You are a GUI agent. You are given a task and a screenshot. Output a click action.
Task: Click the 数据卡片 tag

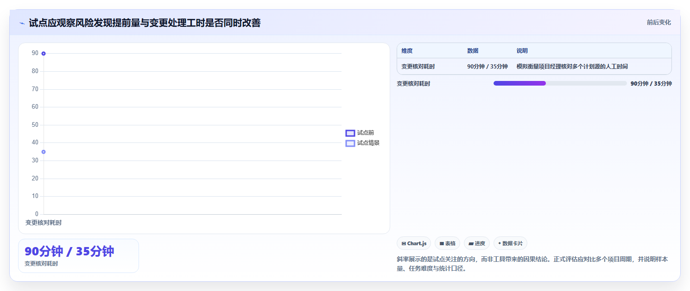(x=510, y=243)
